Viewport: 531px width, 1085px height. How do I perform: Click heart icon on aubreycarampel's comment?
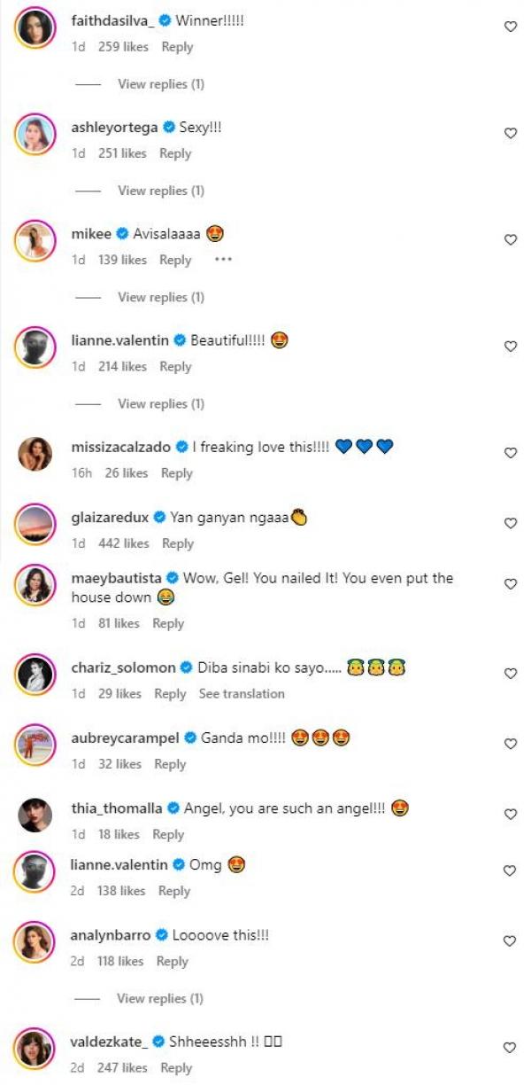510,745
